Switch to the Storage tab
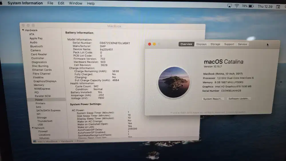 coord(215,44)
